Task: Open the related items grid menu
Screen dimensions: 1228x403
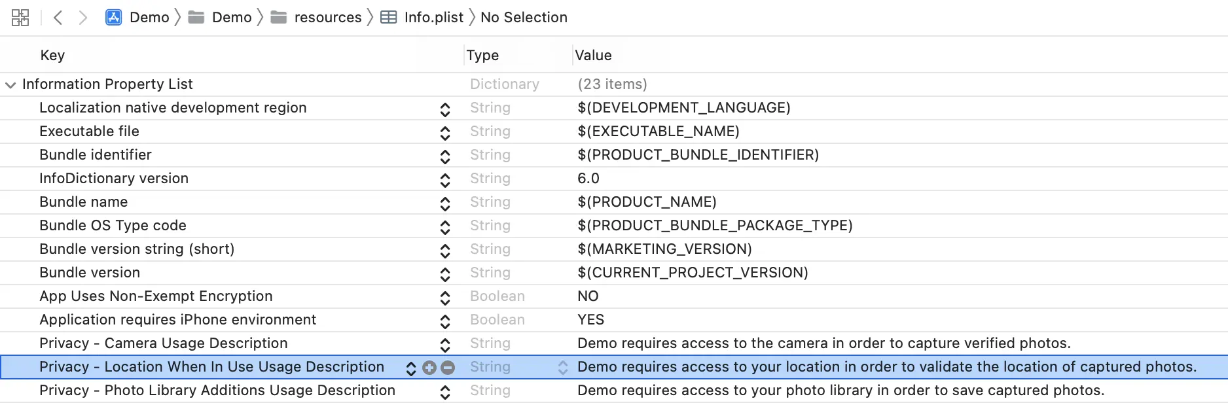Action: click(20, 18)
